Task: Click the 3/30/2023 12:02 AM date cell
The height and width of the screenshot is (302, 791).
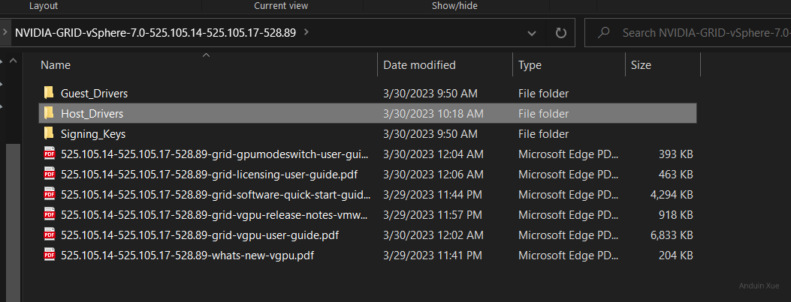Action: point(433,235)
